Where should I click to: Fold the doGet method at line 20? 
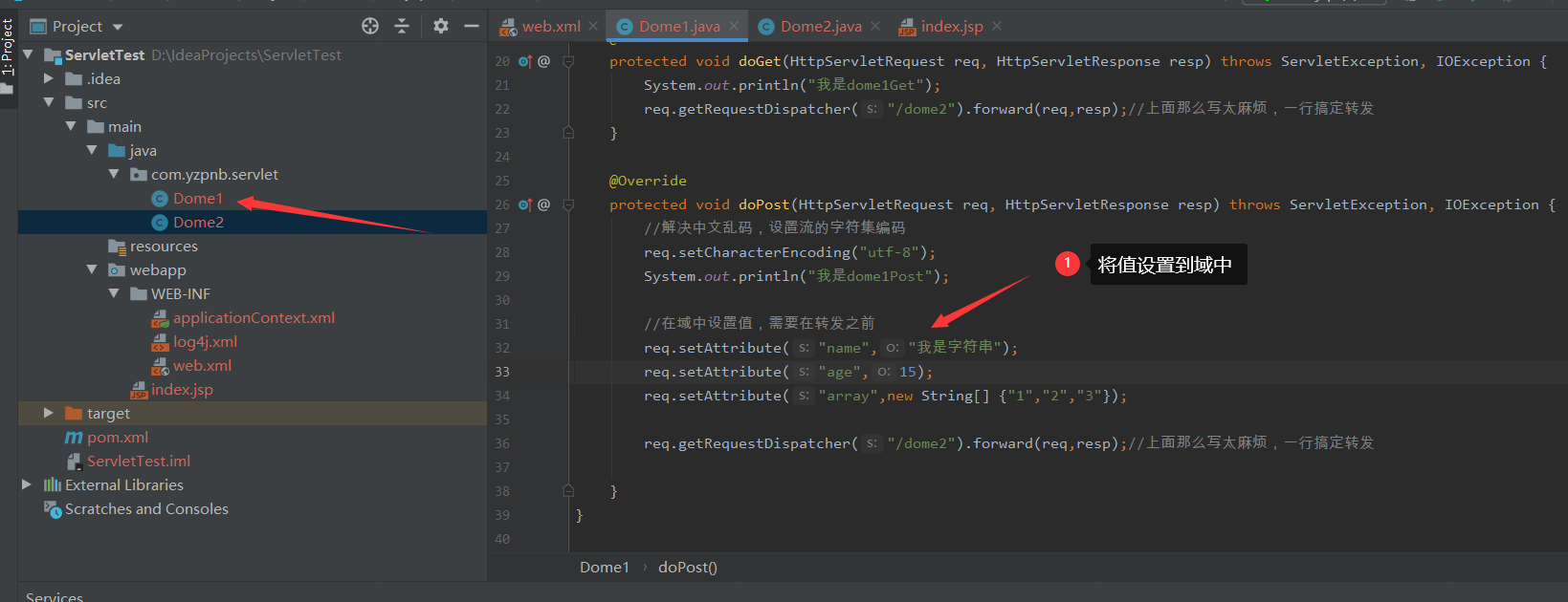click(568, 61)
